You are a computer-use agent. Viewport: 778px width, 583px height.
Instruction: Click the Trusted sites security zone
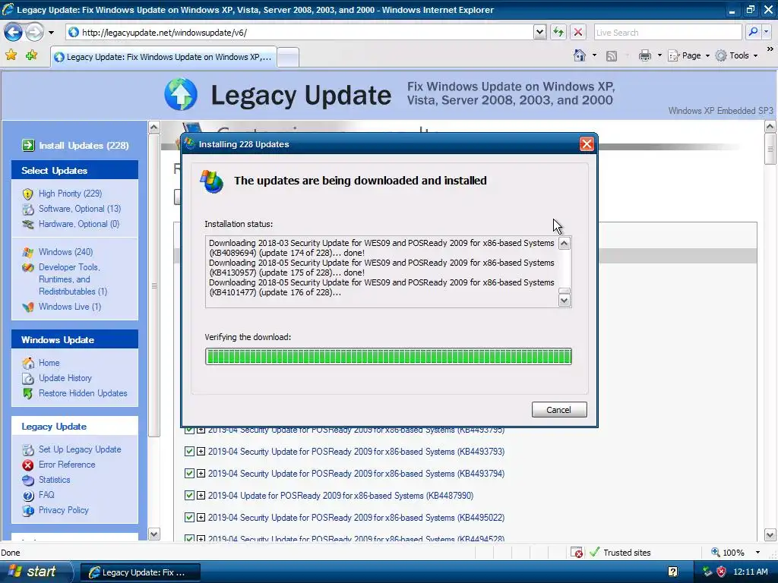pyautogui.click(x=620, y=553)
